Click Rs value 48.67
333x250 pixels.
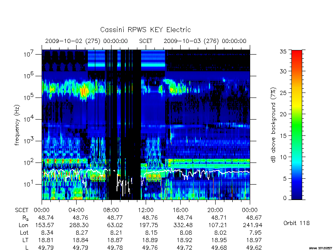tap(254, 217)
